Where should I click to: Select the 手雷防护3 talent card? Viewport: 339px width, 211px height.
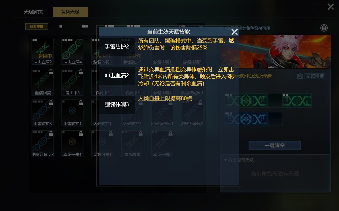[x=43, y=113]
